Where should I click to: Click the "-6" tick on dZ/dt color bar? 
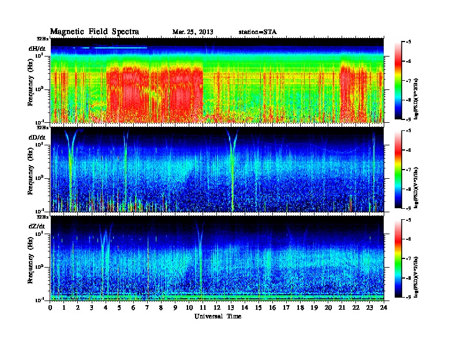(x=409, y=239)
